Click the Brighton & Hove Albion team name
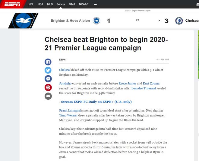The height and width of the screenshot is (161, 199). [70, 21]
